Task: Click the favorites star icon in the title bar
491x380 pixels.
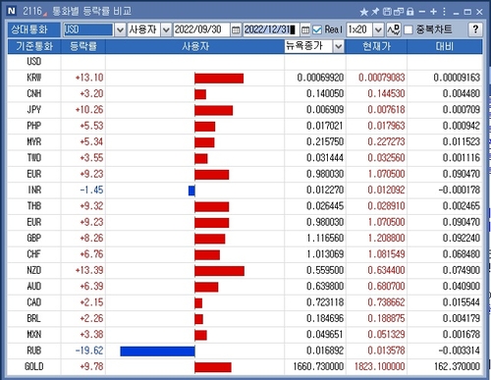Action: [x=363, y=12]
